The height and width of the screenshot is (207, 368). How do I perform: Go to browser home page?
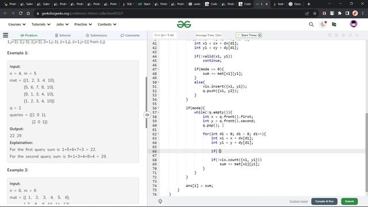28,13
